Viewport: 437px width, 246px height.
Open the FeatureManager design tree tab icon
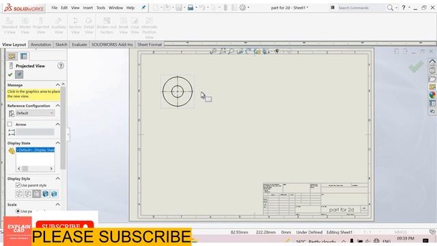point(12,56)
